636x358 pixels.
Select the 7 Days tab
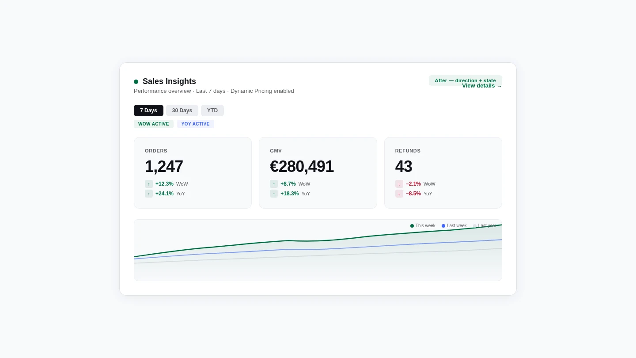(148, 110)
